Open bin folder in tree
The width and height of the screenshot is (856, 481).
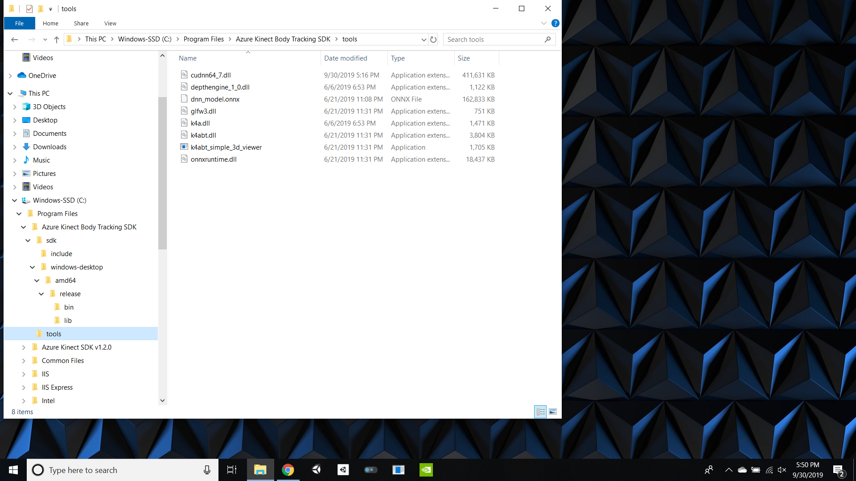pos(69,307)
